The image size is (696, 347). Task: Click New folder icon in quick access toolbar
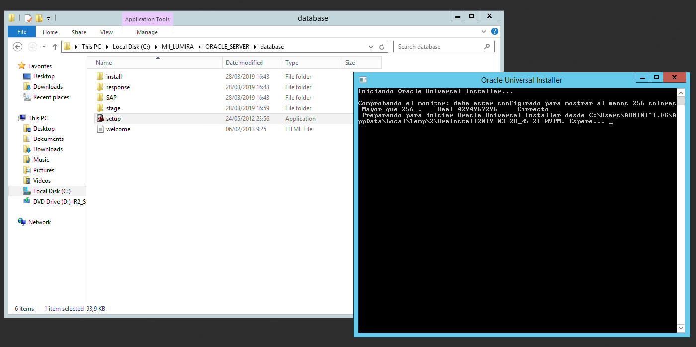(x=39, y=18)
